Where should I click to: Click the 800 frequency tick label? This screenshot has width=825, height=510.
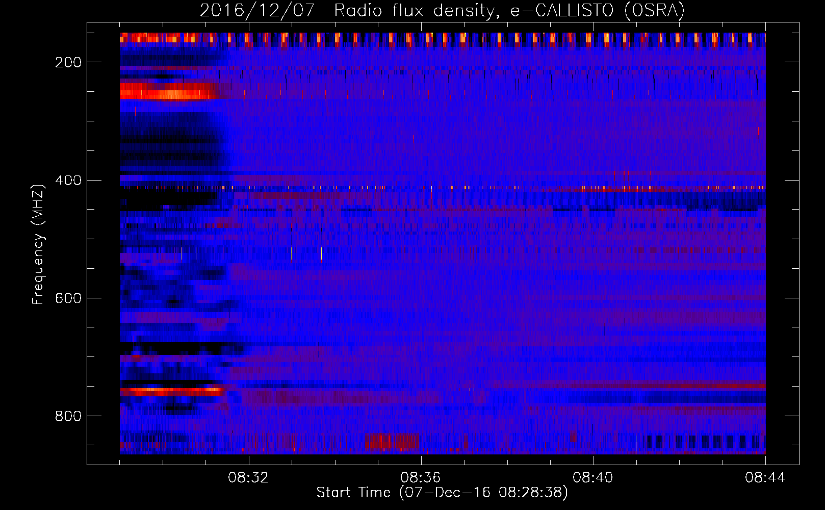(x=68, y=416)
